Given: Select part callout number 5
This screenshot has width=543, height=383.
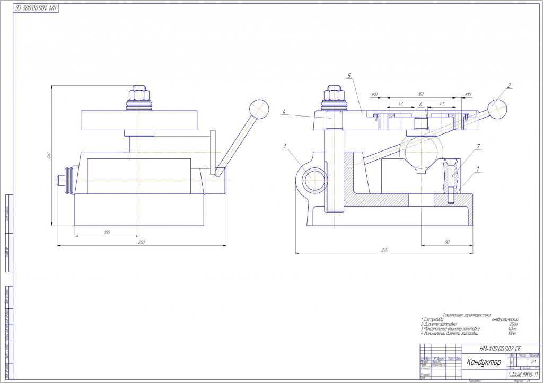Looking at the screenshot, I should pyautogui.click(x=349, y=76).
